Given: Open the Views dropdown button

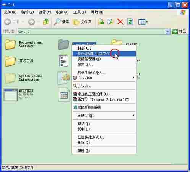Looking at the screenshot, I should pos(143,22).
